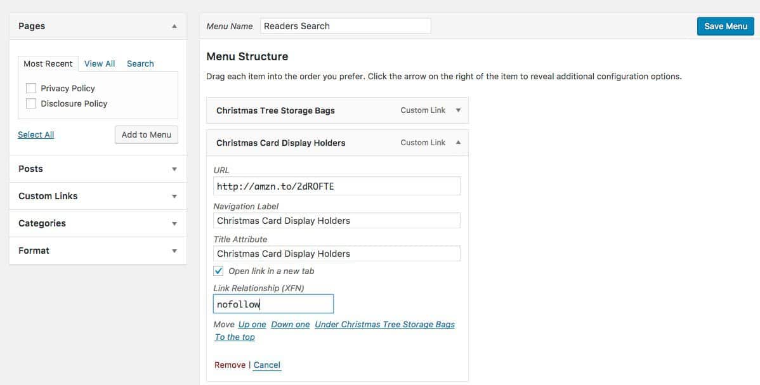
Task: Expand Christmas Tree Storage Bags item options
Action: (x=459, y=110)
